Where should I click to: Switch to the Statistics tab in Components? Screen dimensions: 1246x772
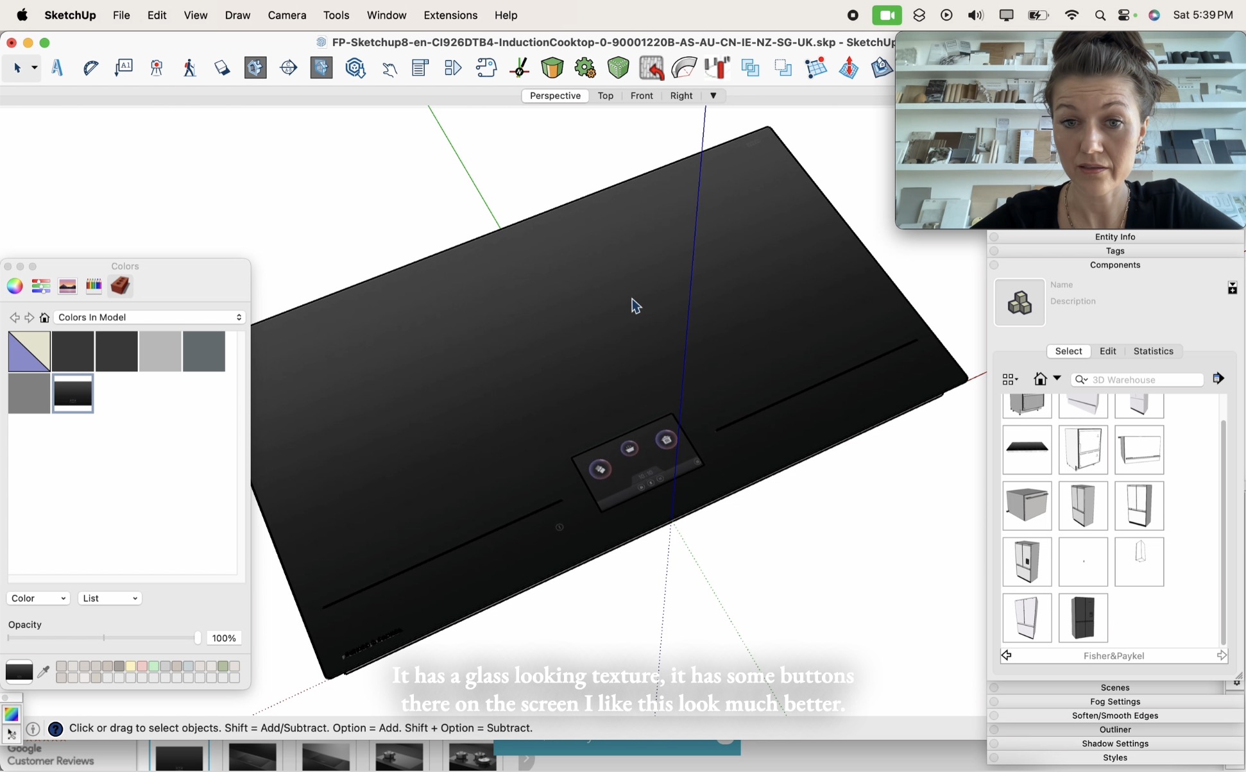point(1152,351)
